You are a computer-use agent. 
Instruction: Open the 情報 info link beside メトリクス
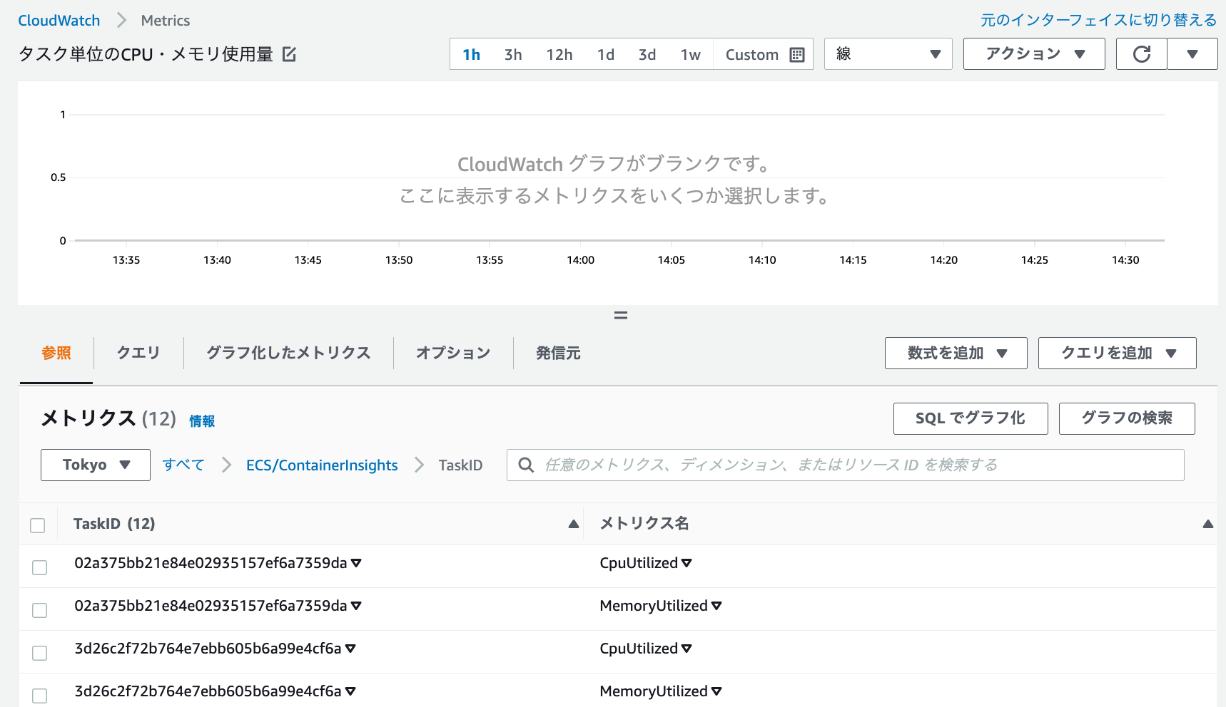[x=202, y=420]
